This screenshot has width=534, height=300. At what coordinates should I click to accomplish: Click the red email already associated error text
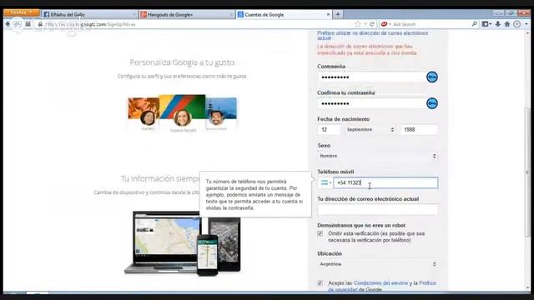tap(367, 50)
